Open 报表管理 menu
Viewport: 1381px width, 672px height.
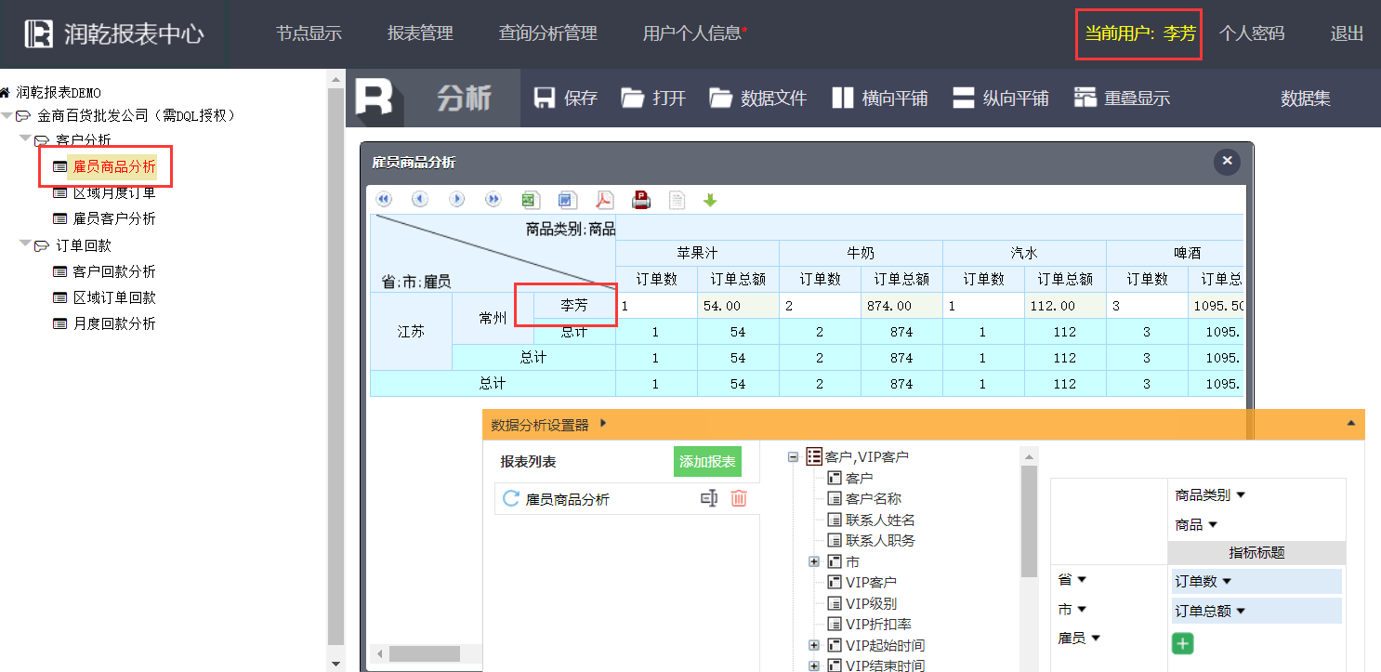click(420, 33)
